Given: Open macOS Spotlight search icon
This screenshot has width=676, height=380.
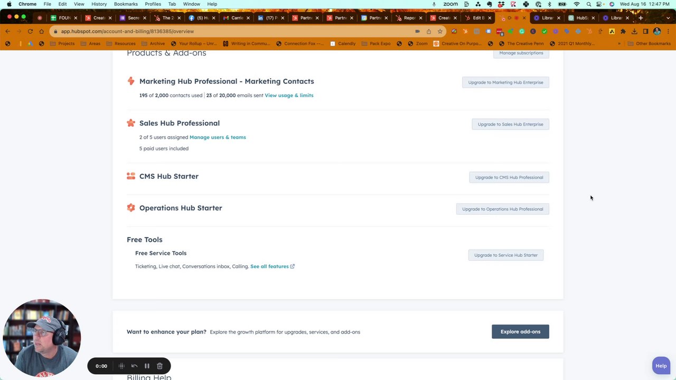Looking at the screenshot, I should coord(589,4).
